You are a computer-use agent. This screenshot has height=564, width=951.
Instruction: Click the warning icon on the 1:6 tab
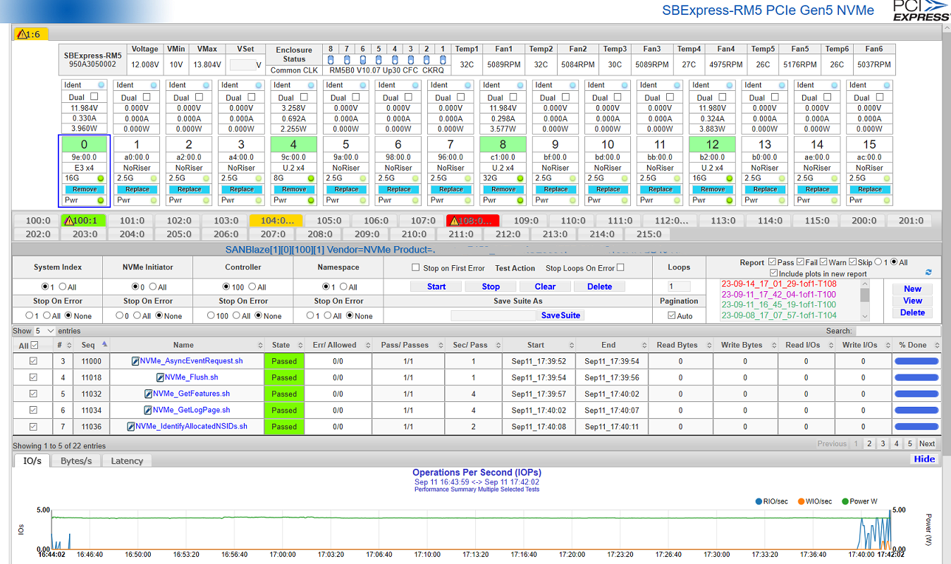point(21,34)
